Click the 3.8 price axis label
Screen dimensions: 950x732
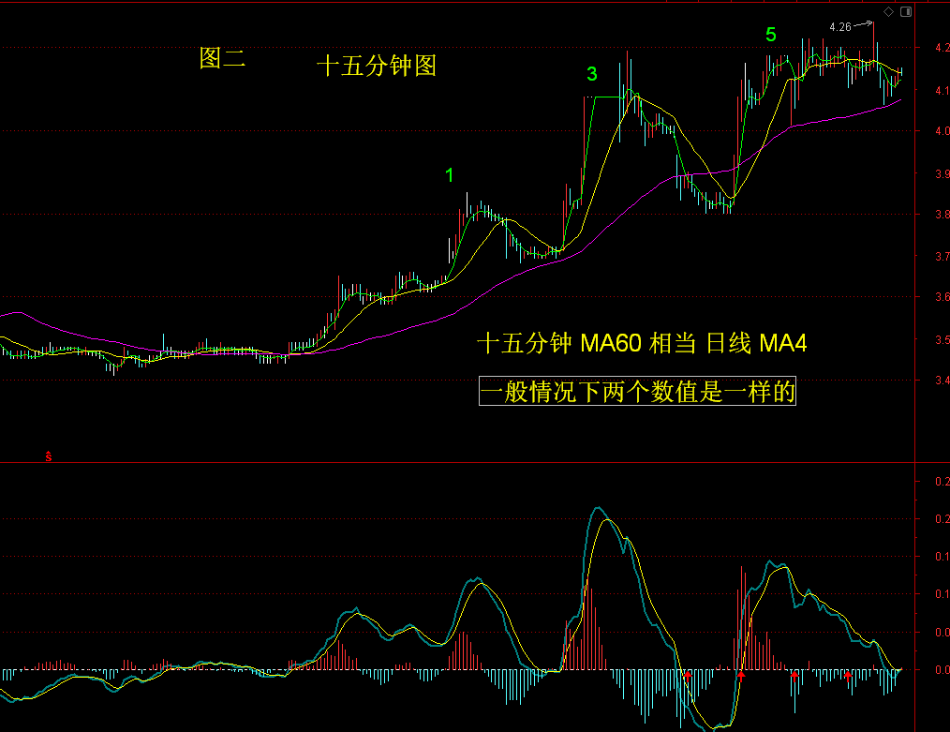[943, 214]
